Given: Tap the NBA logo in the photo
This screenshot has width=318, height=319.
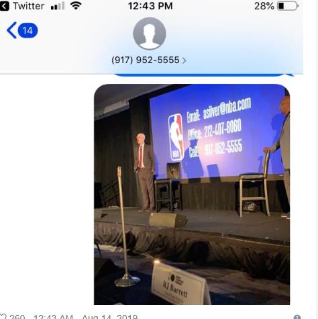Looking at the screenshot, I should pyautogui.click(x=176, y=137).
